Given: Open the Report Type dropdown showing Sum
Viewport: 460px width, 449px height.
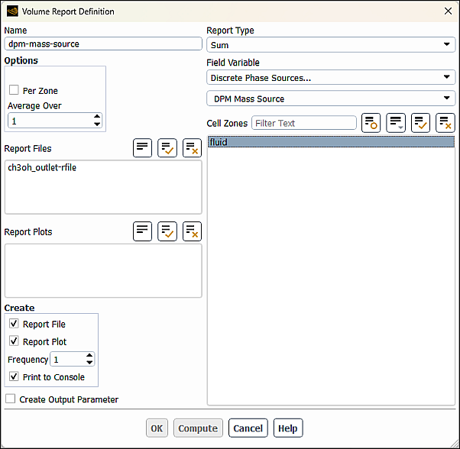Looking at the screenshot, I should (x=330, y=45).
